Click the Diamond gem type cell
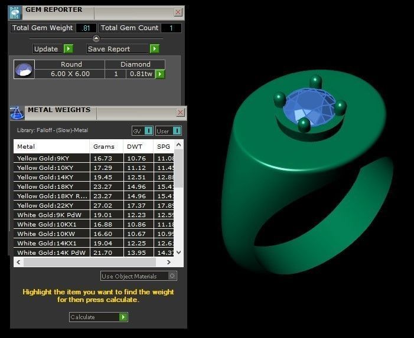 [135, 64]
